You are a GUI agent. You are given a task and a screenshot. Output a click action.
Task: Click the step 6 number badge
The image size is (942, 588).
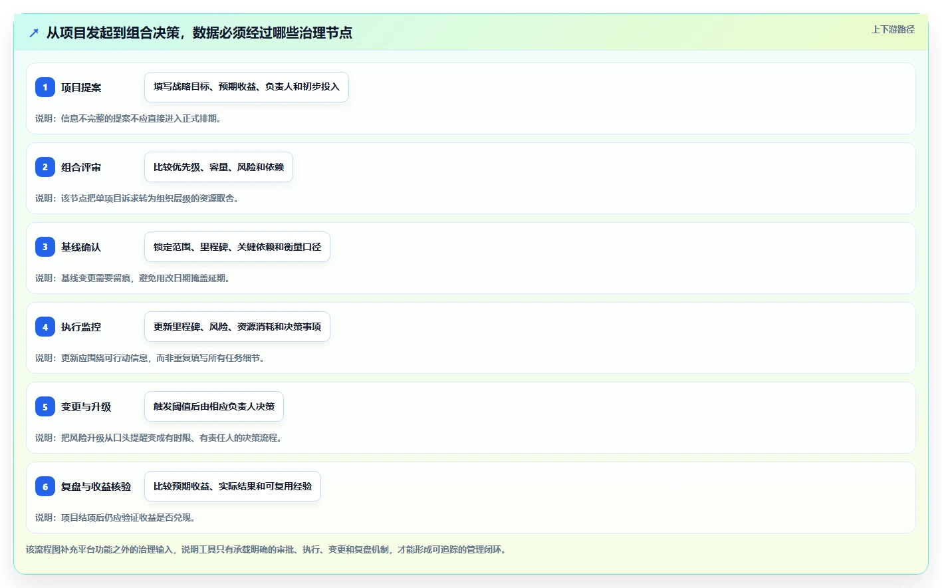point(45,486)
